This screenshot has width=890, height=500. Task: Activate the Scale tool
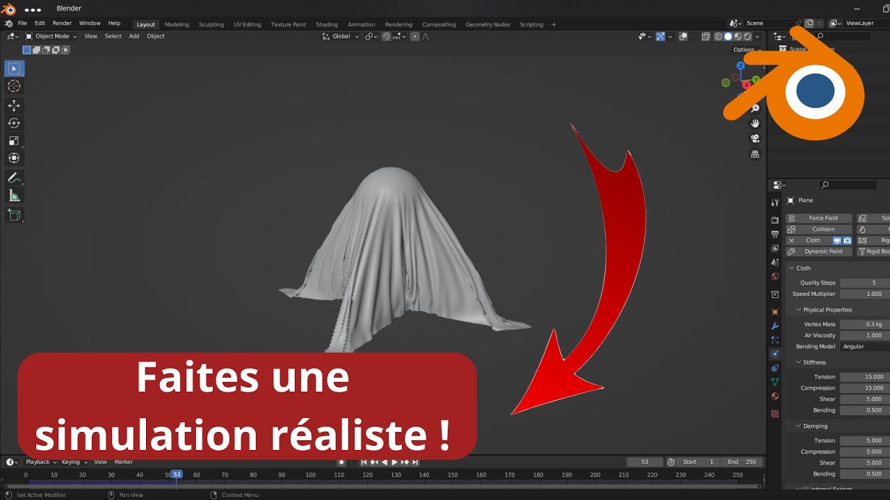tap(14, 140)
